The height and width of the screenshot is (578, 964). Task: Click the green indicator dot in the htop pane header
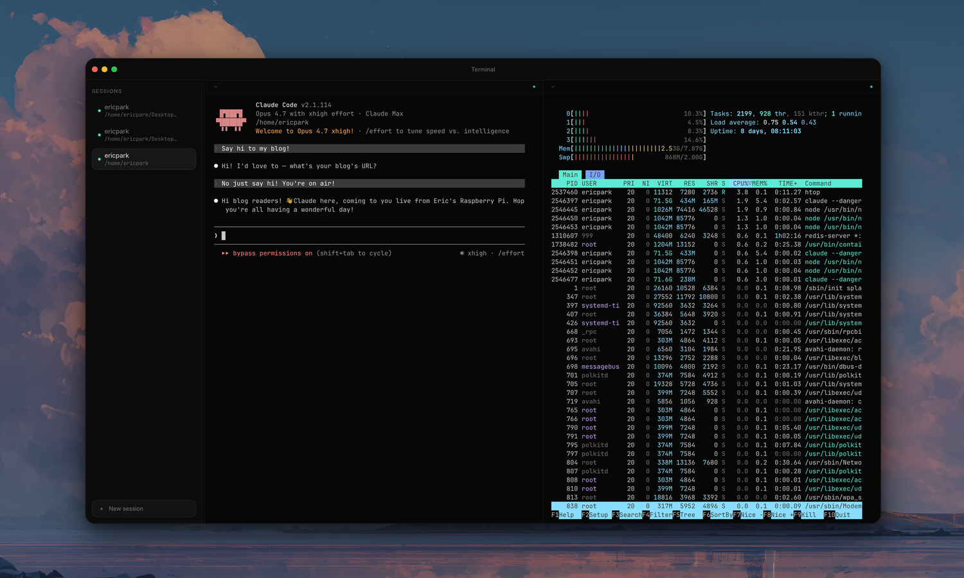(871, 87)
